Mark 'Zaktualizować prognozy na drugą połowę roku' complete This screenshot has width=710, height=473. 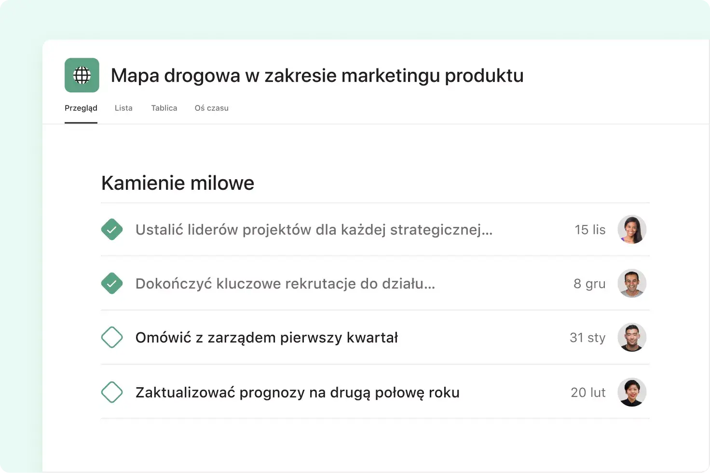(112, 392)
